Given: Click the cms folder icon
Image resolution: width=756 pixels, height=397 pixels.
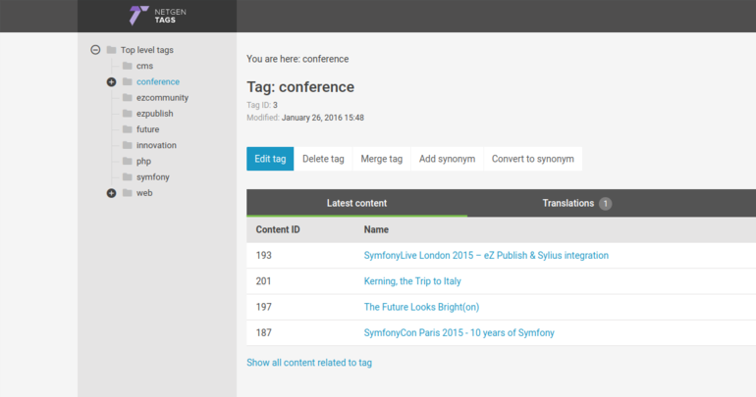Looking at the screenshot, I should point(128,66).
